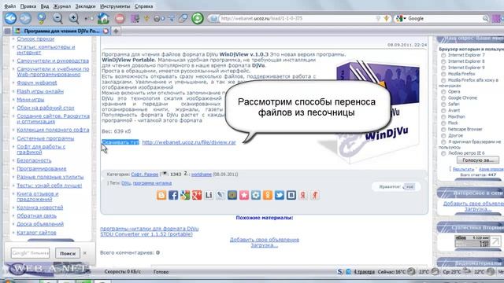The height and width of the screenshot is (283, 504).
Task: Go forward with the Forward arrow
Action: coord(25,18)
